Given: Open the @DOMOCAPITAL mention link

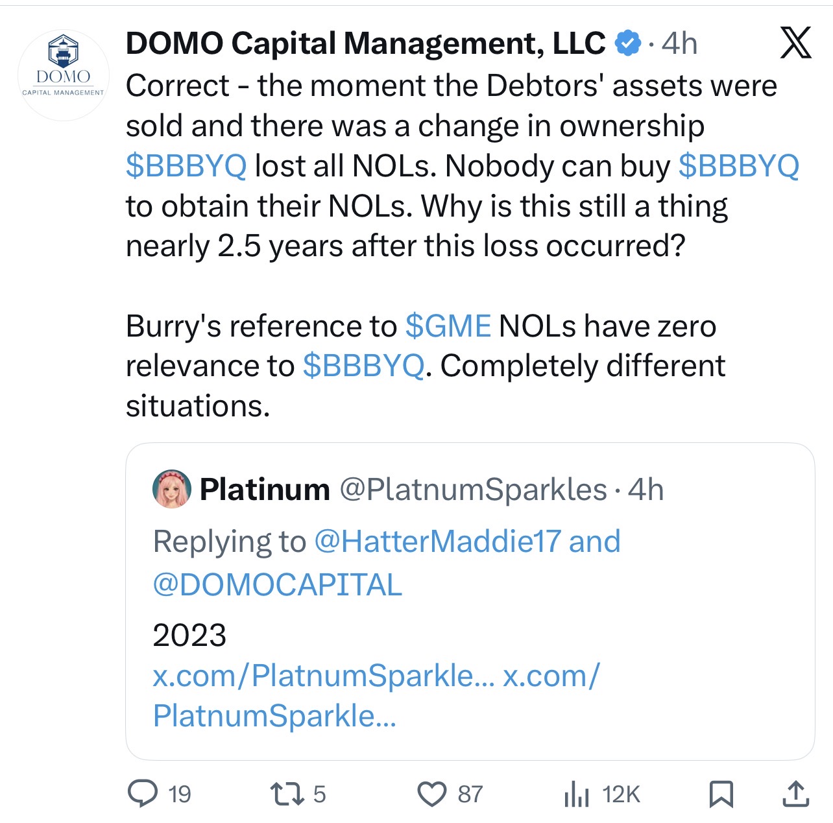Looking at the screenshot, I should (278, 584).
